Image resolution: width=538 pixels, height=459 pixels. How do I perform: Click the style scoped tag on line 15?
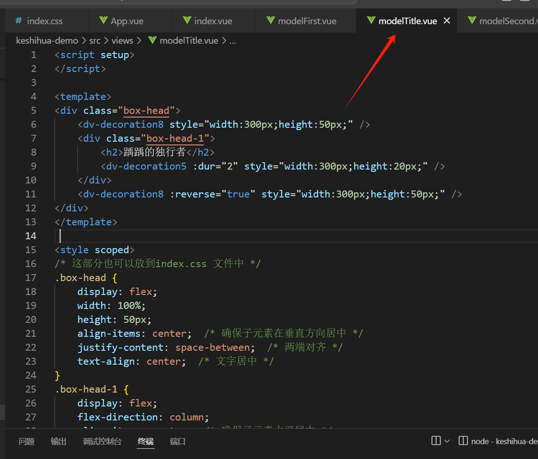click(94, 250)
